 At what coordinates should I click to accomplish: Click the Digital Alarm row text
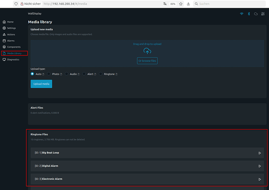click(46, 166)
